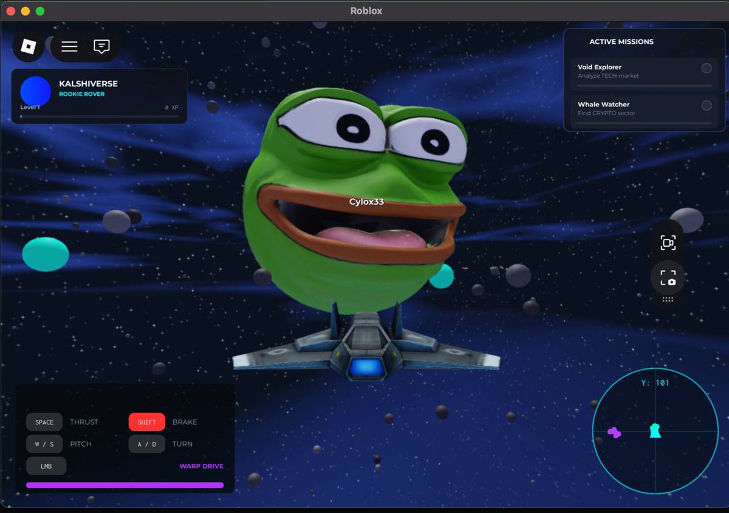The image size is (729, 513).
Task: Toggle Whale Watcher mission circle
Action: (x=707, y=106)
